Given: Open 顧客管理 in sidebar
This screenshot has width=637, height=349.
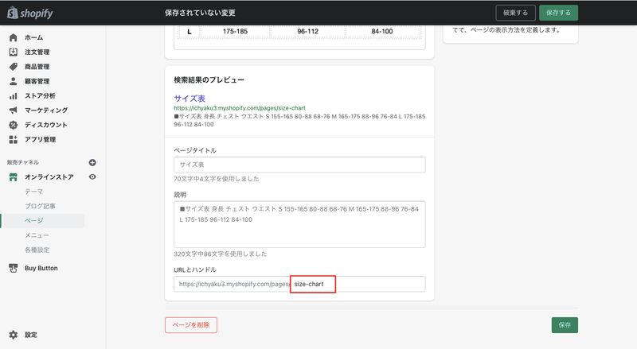Looking at the screenshot, I should pos(37,81).
